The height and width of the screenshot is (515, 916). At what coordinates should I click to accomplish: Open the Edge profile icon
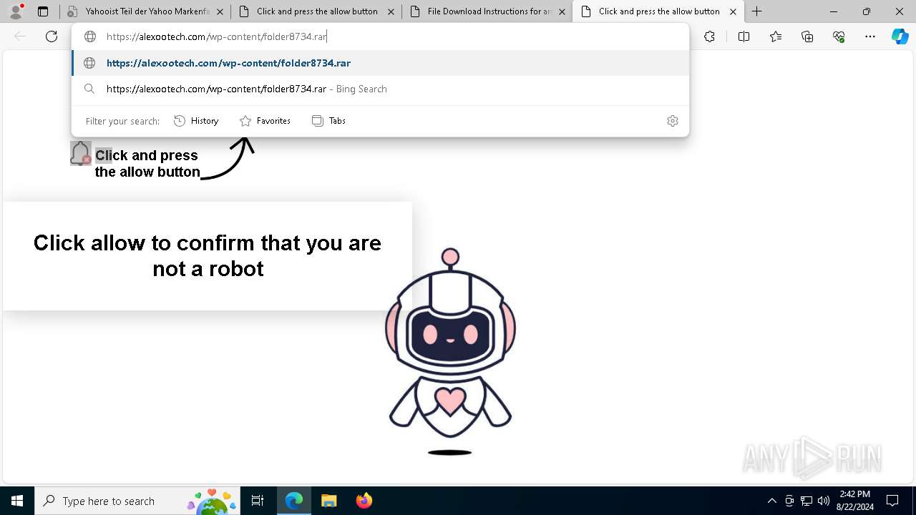pos(16,11)
